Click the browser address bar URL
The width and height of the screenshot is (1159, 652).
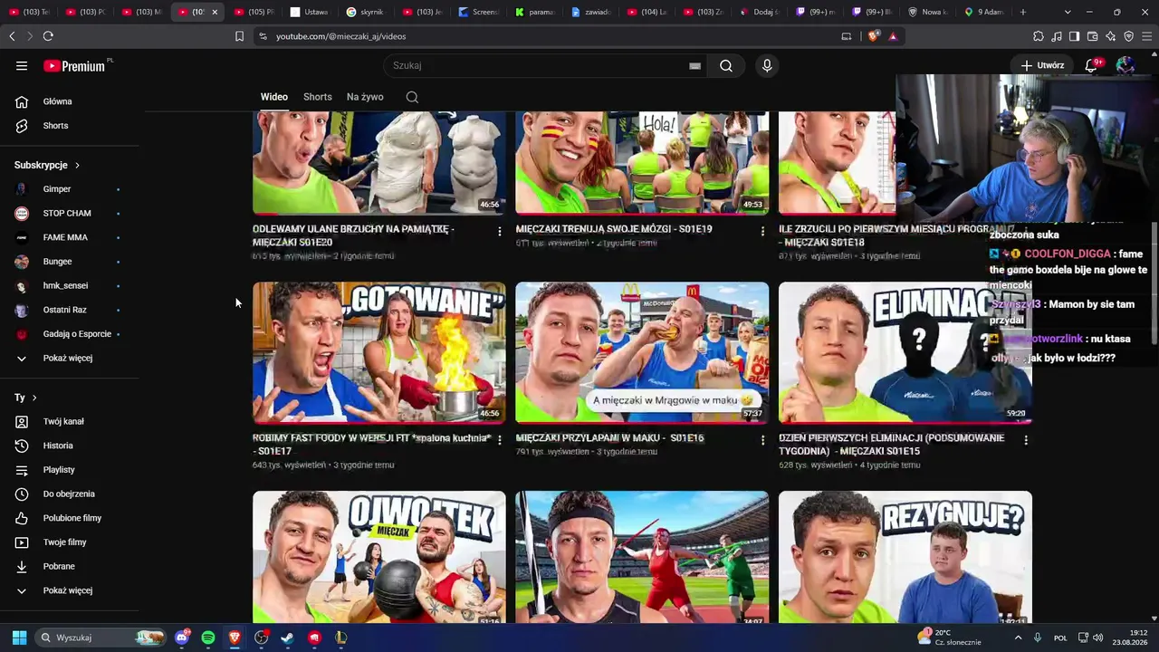(340, 36)
